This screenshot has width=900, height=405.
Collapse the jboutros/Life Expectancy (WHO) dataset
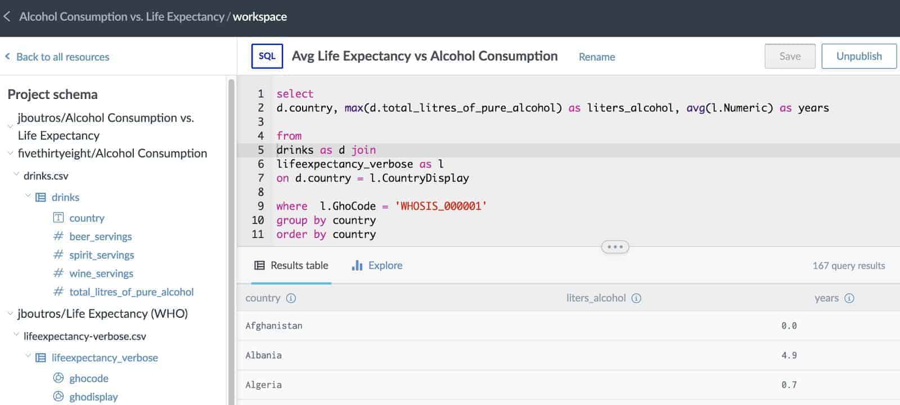[10, 313]
